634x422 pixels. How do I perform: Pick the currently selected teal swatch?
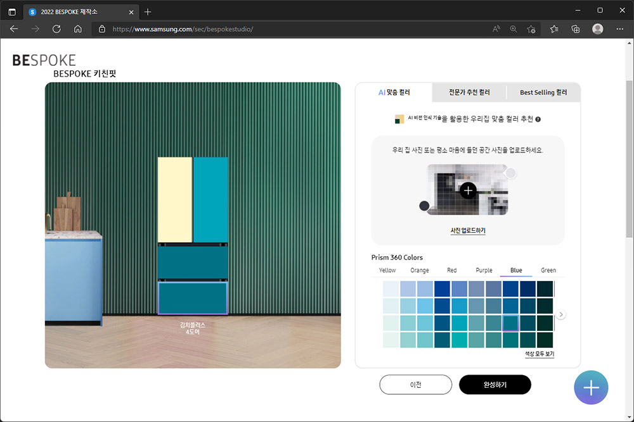[x=510, y=323]
